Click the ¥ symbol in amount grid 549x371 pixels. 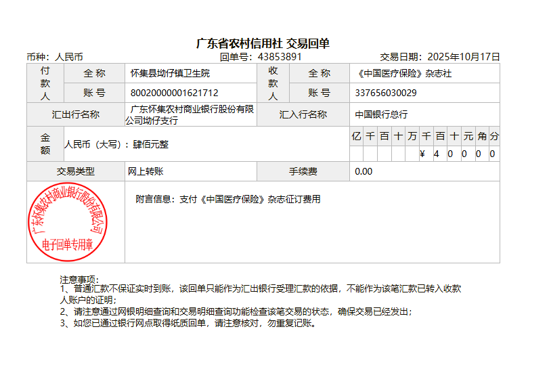click(x=422, y=154)
